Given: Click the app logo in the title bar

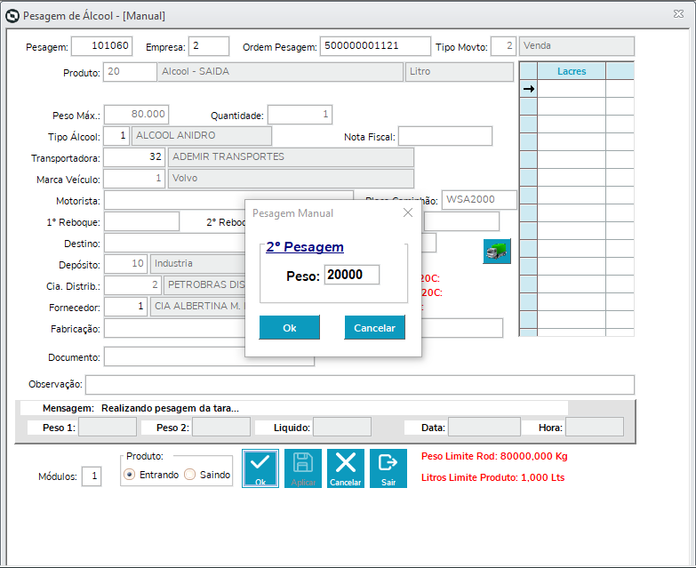Looking at the screenshot, I should [12, 16].
